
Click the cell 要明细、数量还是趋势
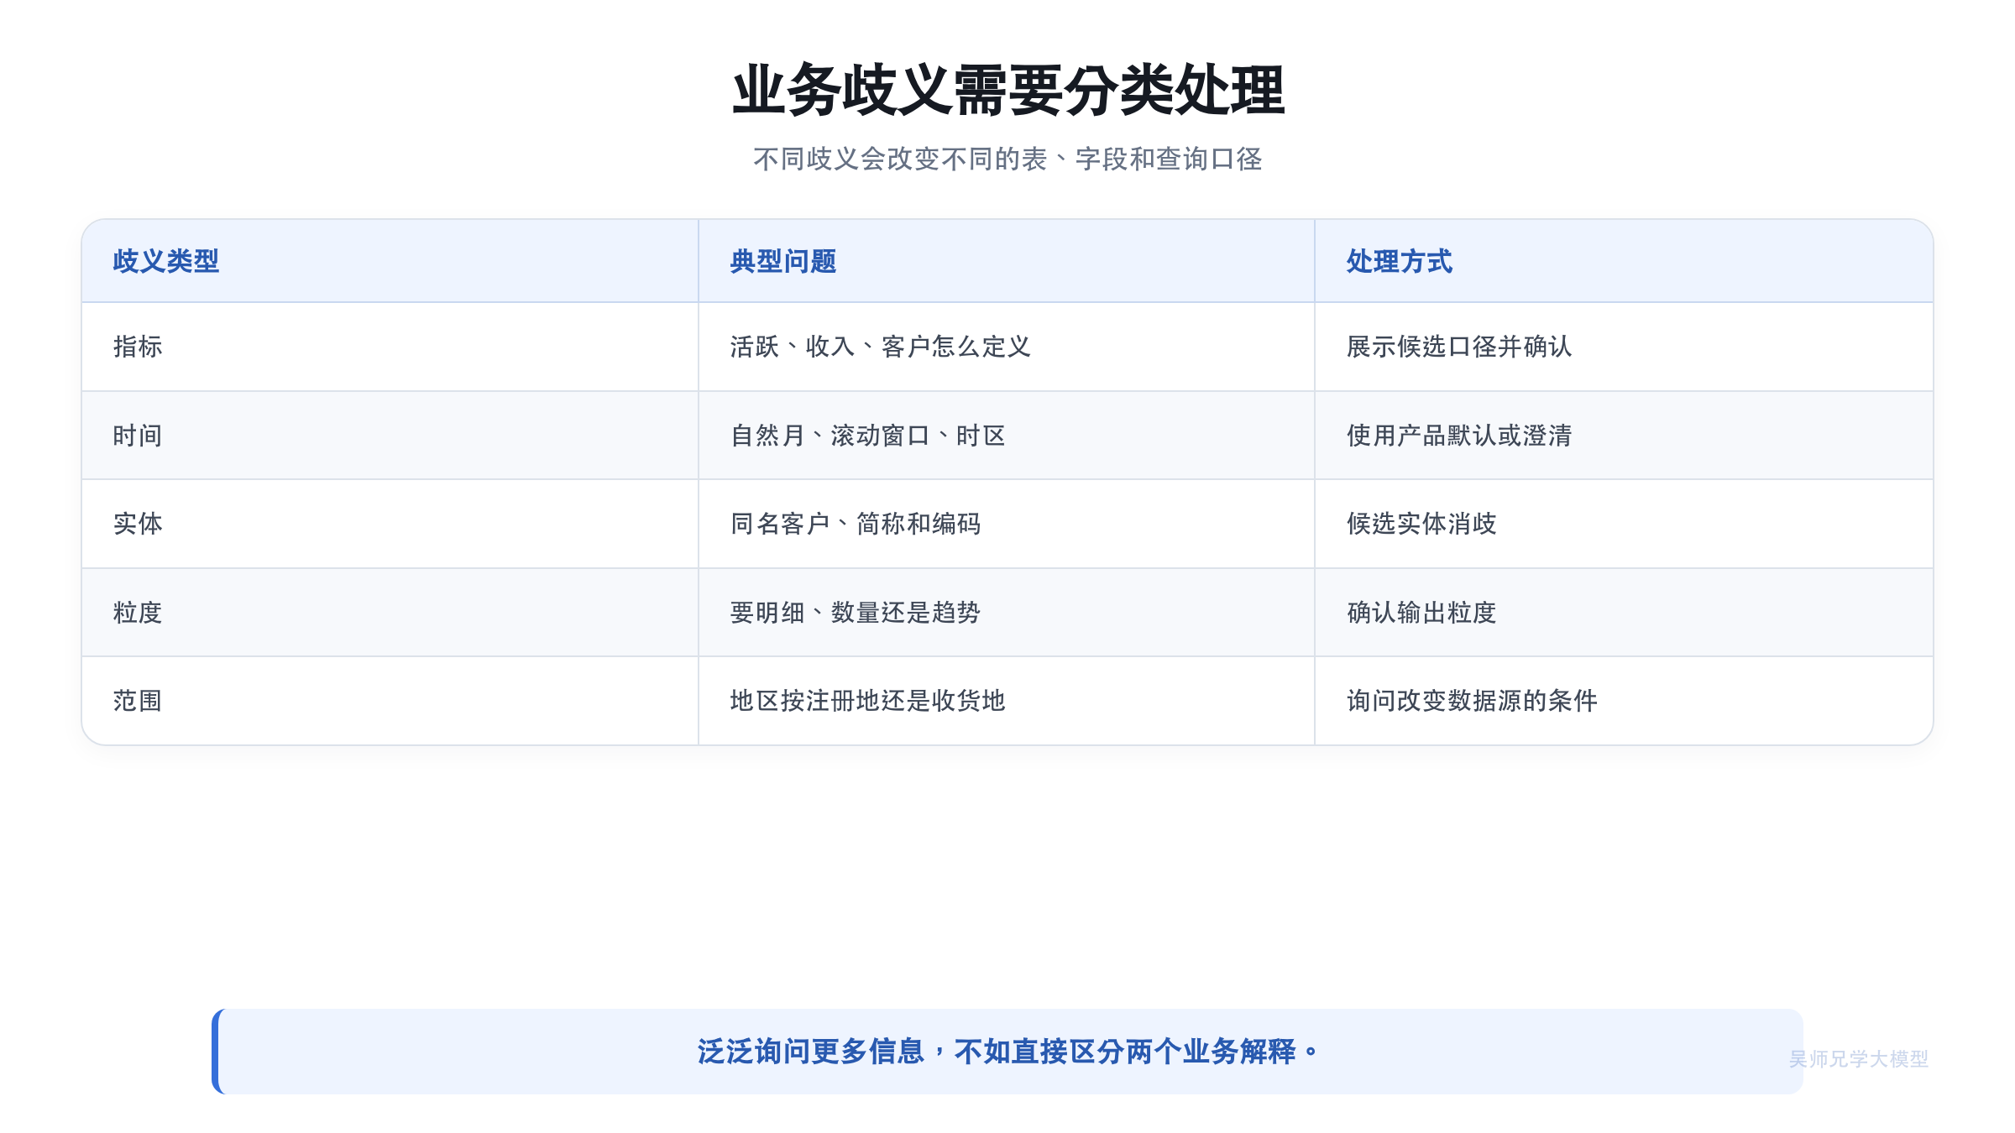(1007, 613)
